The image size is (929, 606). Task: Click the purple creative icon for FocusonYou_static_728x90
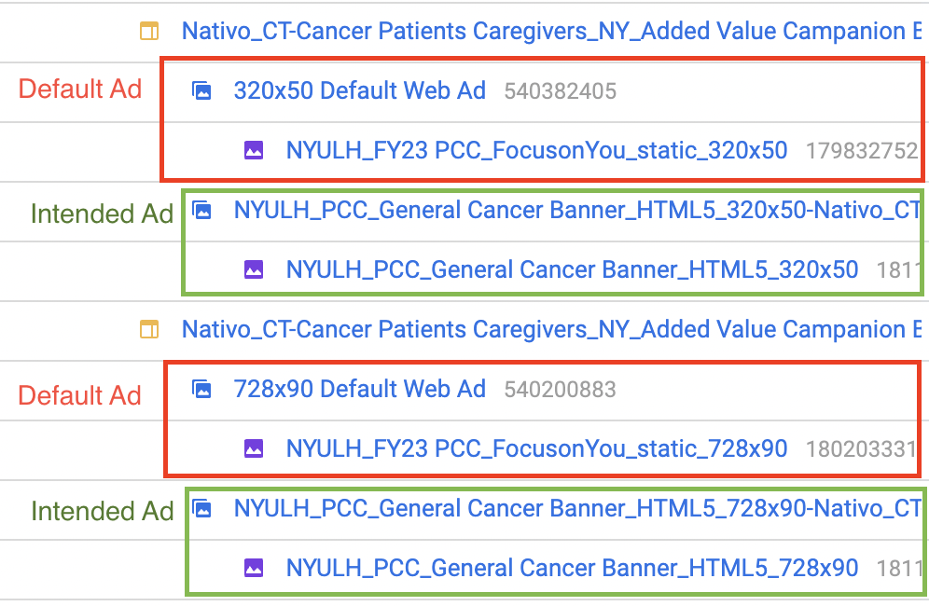(x=254, y=448)
